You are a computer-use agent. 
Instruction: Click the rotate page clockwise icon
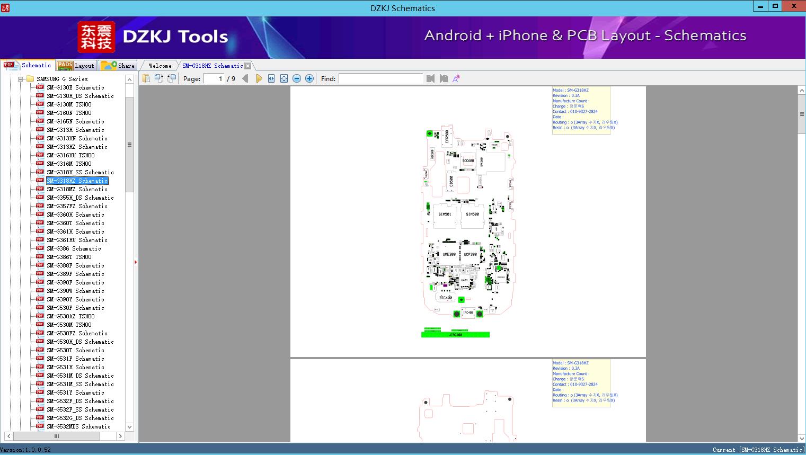coord(171,78)
